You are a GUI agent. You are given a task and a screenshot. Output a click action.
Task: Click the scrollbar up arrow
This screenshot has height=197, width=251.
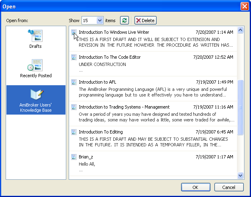(241, 30)
